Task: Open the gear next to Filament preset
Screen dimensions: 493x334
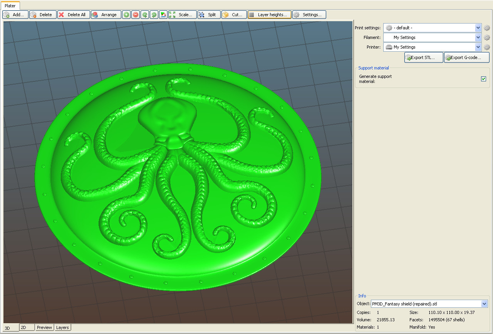Action: tap(487, 37)
